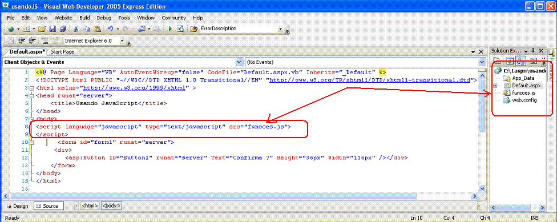Open the Solution Explorer window position dropdown arrow

[x=526, y=51]
